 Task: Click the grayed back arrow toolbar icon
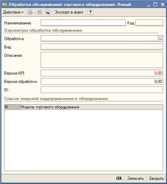30,12
